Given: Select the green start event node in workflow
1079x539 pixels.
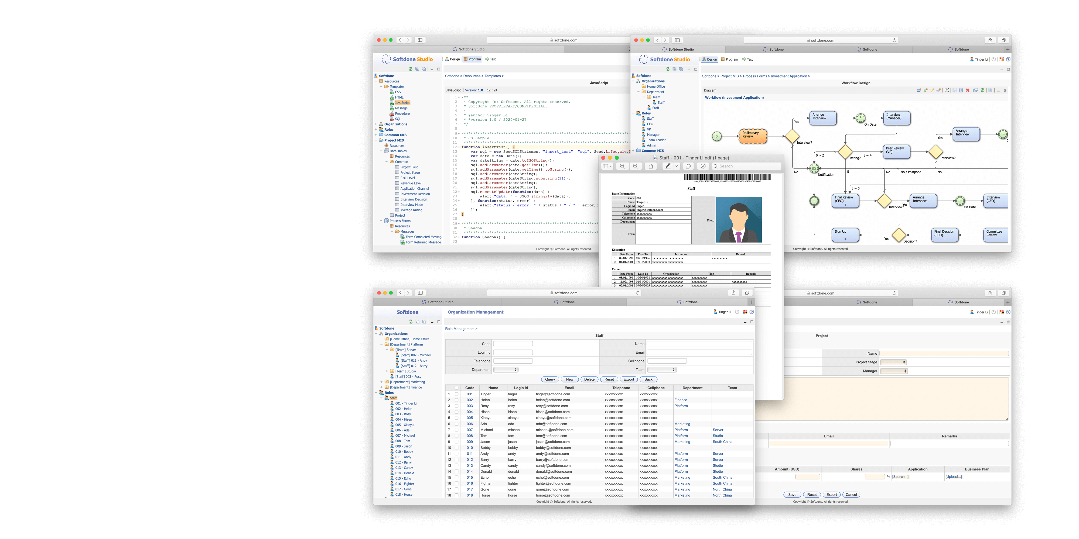Looking at the screenshot, I should point(717,136).
